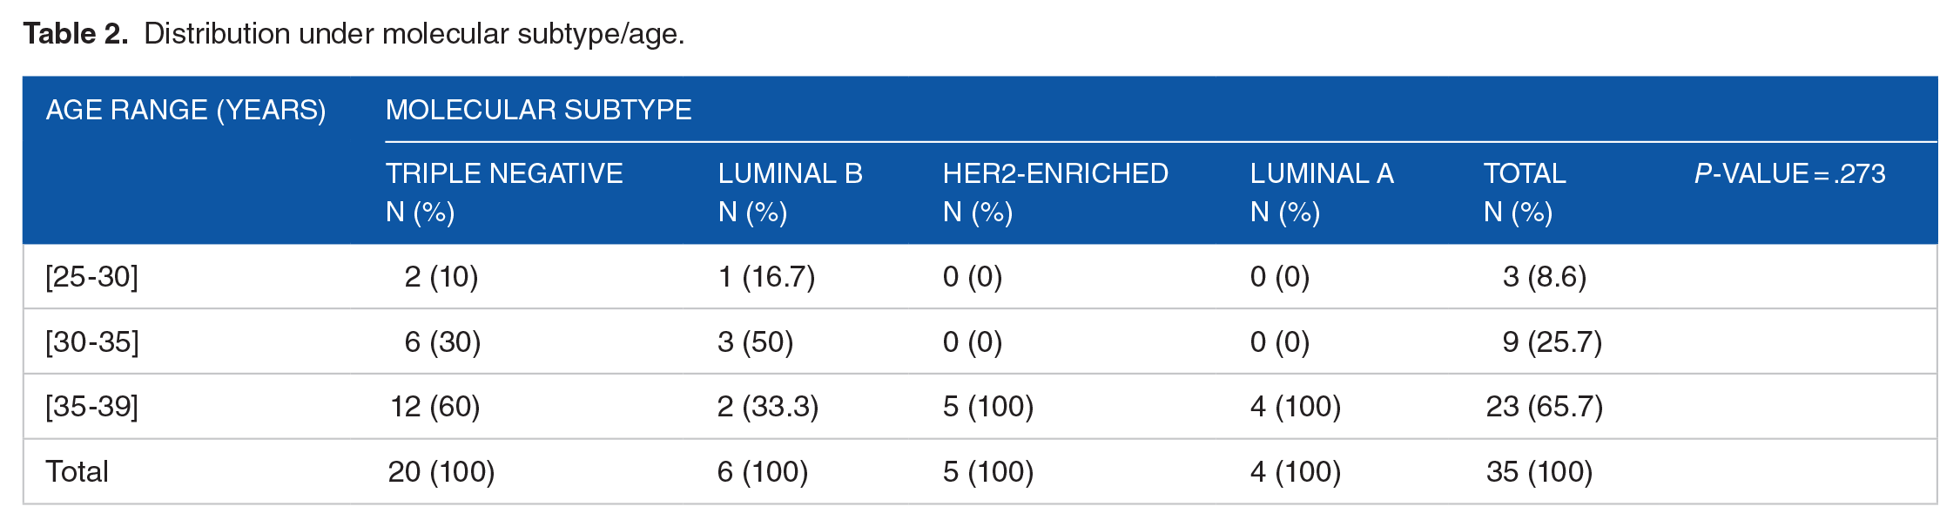
Task: Click the cell with value 9 (25.7)
Action: [x=1552, y=341]
